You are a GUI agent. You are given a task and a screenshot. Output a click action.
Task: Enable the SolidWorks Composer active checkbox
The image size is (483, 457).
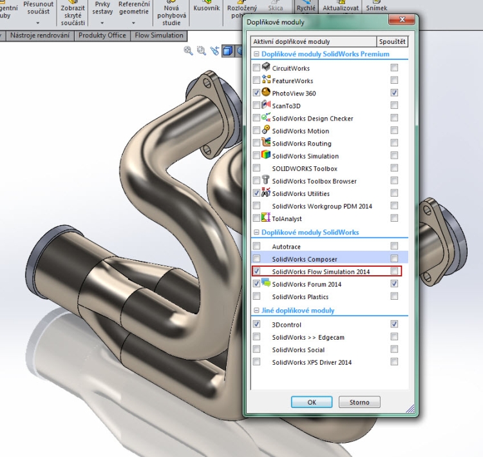[256, 258]
